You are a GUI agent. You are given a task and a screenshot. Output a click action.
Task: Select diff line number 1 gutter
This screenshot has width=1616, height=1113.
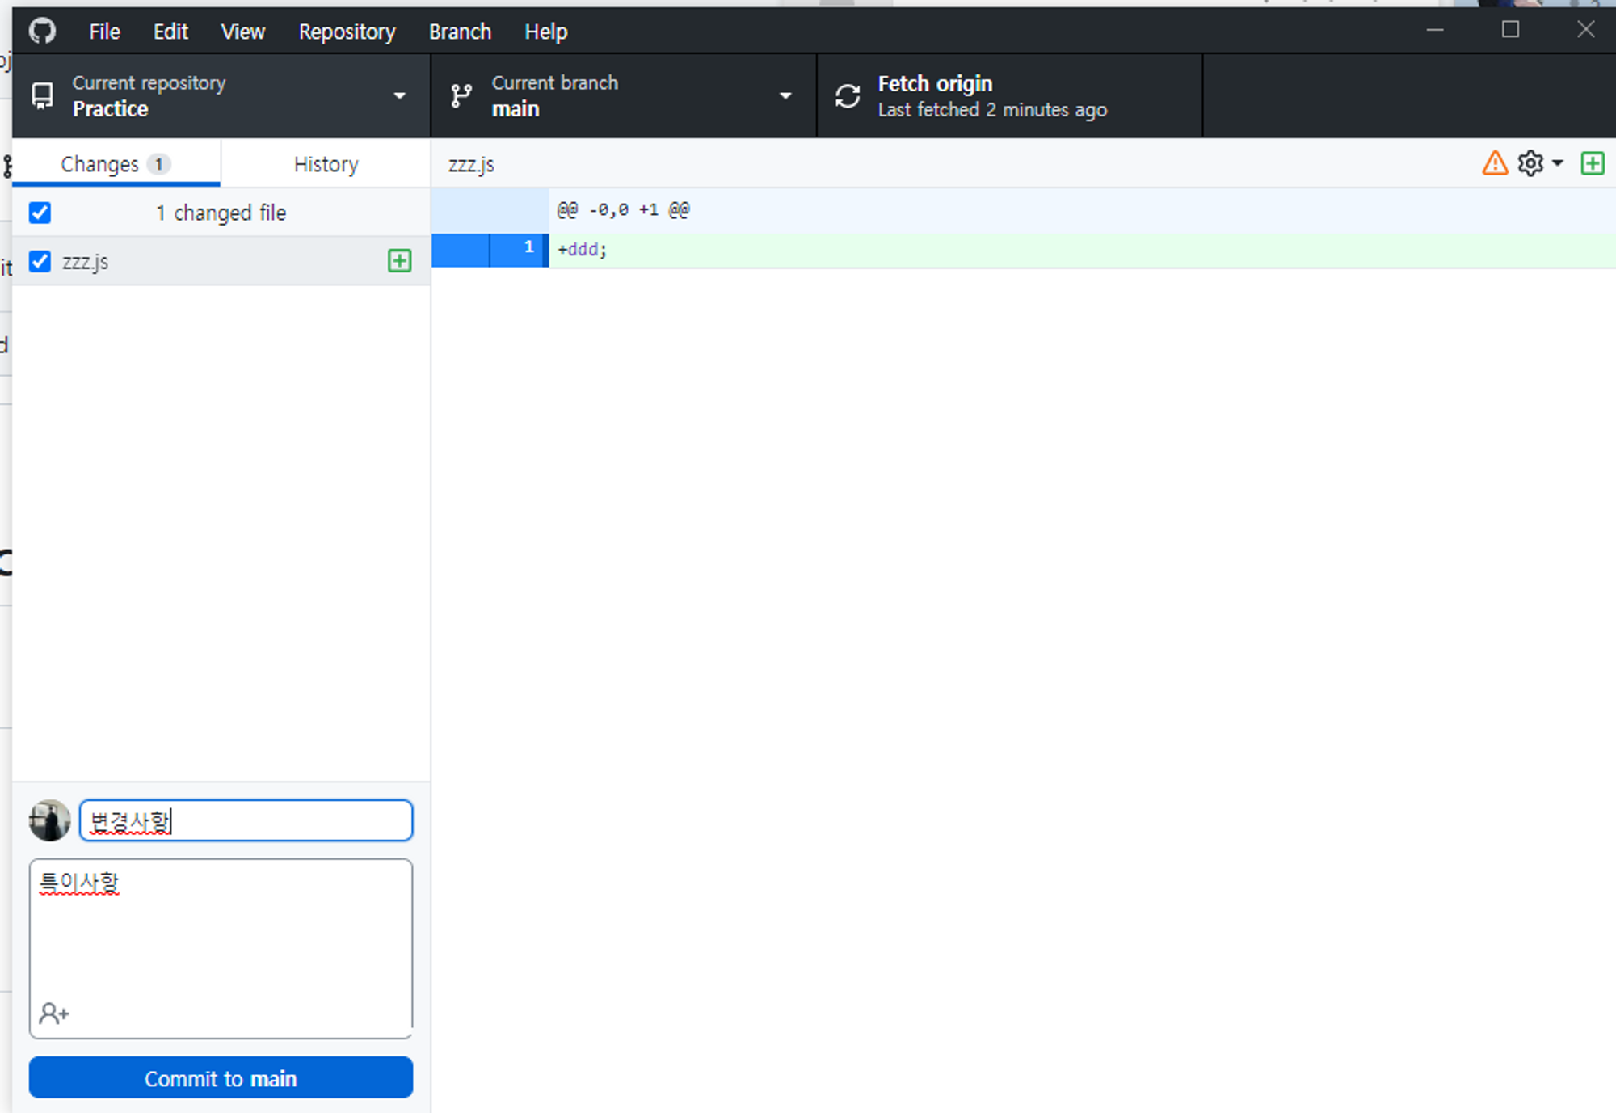click(x=519, y=250)
